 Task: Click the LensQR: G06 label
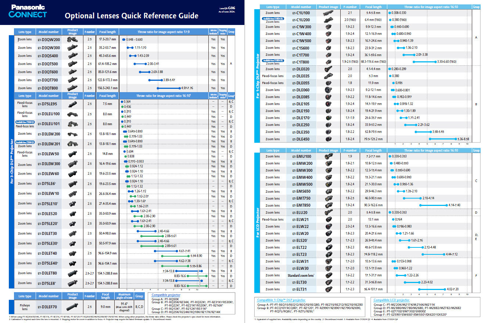(x=227, y=7)
